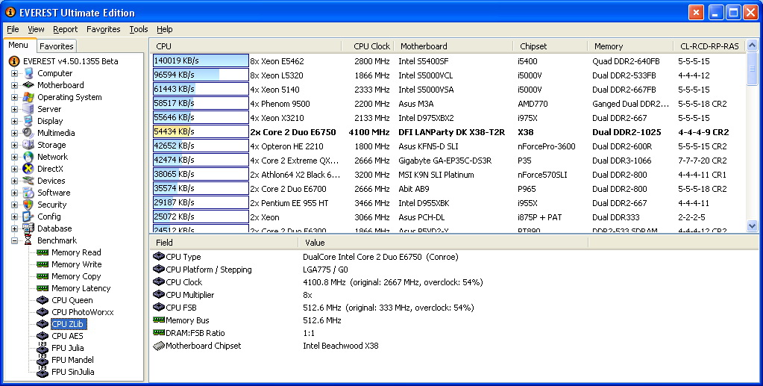Screen dimensions: 763x386
Task: Sort by Memory column header
Action: point(631,46)
